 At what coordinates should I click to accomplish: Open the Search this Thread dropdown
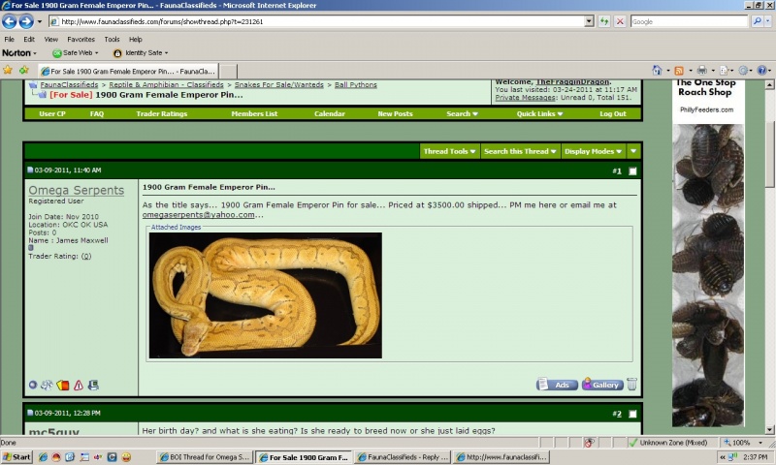[x=520, y=151]
